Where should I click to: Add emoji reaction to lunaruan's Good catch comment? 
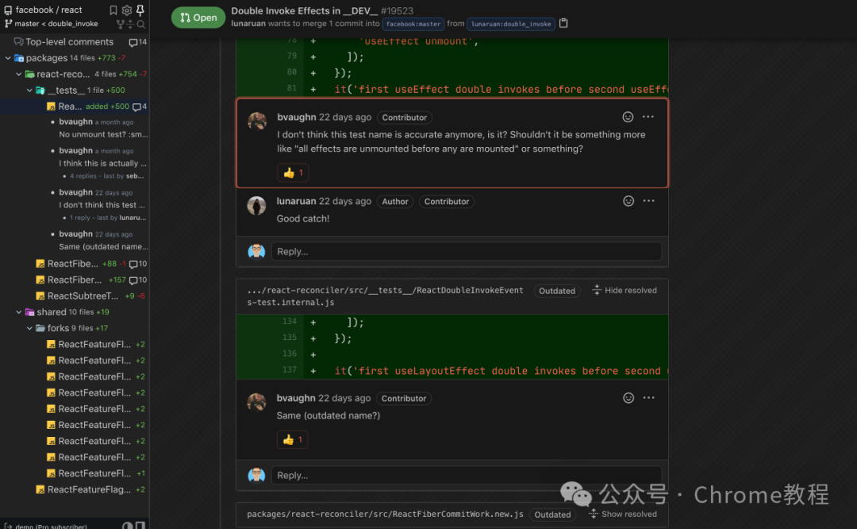point(628,201)
